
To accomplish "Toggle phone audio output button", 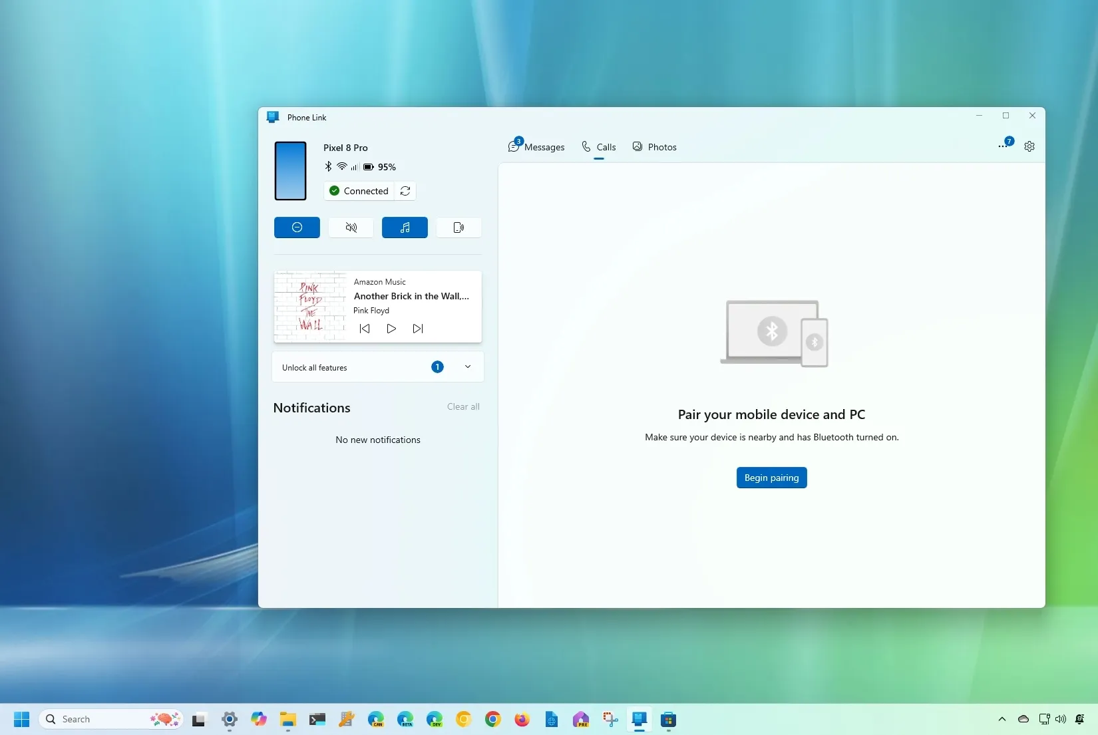I will click(458, 227).
